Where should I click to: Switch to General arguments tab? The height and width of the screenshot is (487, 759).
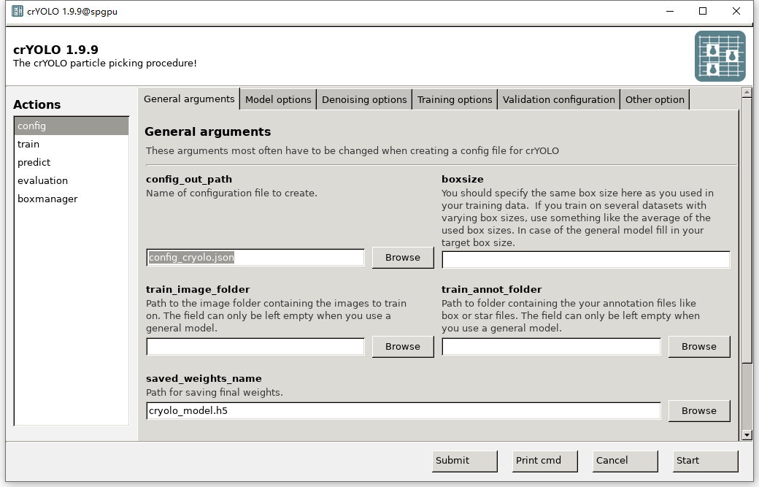pos(189,99)
